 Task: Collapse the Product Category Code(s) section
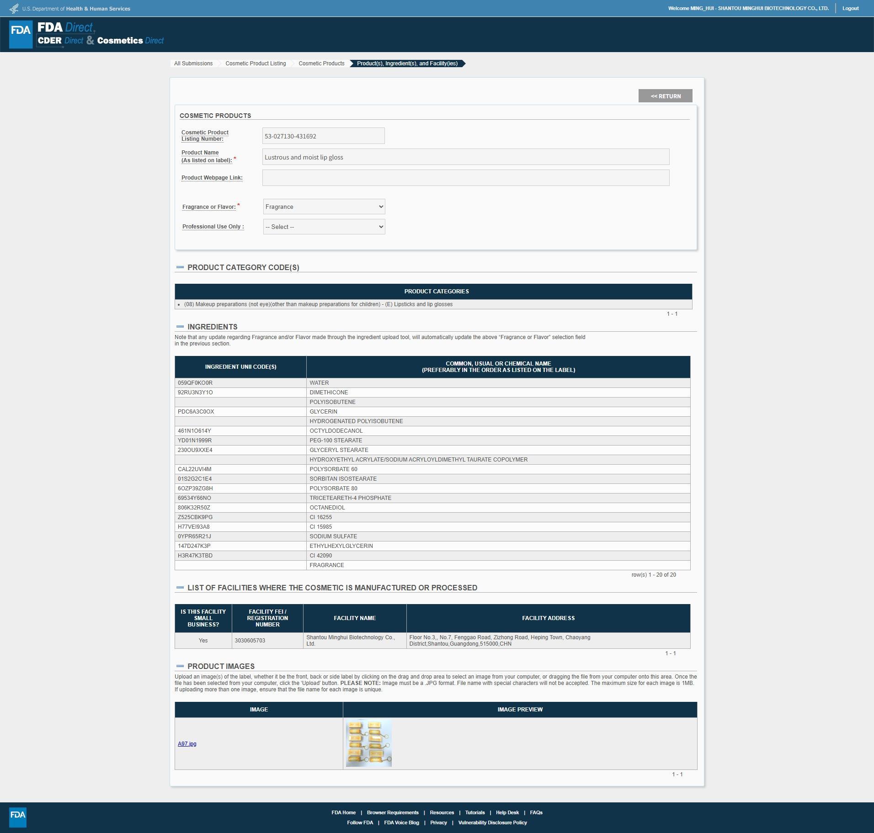(180, 267)
